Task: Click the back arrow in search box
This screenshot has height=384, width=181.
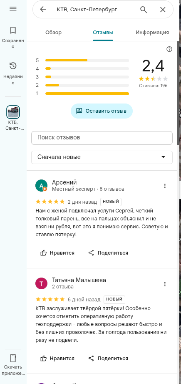Action: [43, 10]
